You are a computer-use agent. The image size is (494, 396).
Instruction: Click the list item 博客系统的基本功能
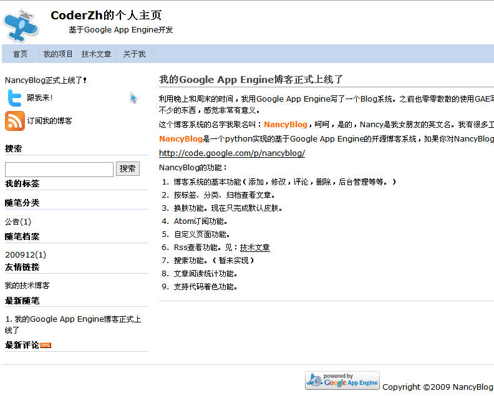coord(285,181)
